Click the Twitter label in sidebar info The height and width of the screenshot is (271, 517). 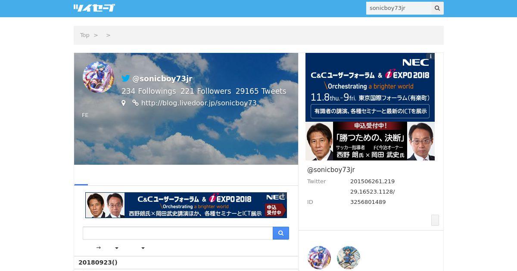coord(317,182)
